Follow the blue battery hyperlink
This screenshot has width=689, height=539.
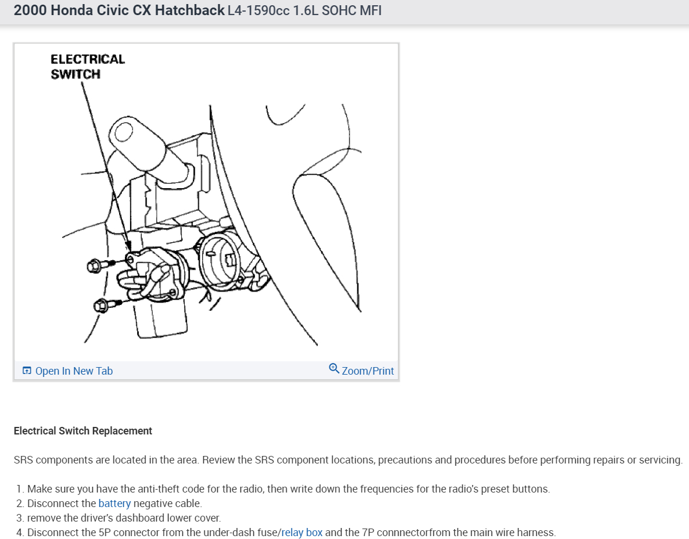pos(114,504)
